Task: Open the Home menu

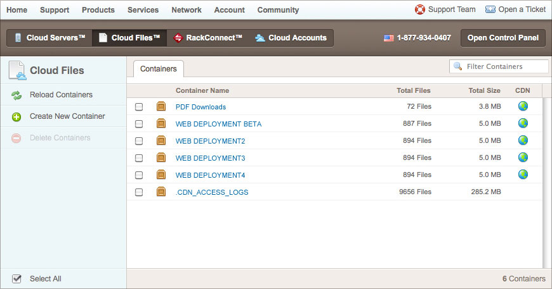Action: [x=16, y=10]
